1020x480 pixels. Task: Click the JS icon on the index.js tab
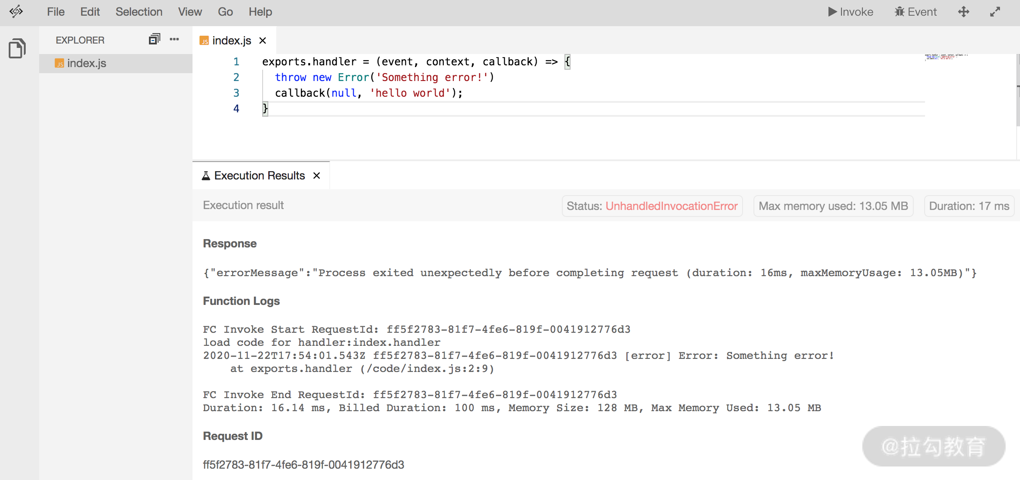click(204, 41)
